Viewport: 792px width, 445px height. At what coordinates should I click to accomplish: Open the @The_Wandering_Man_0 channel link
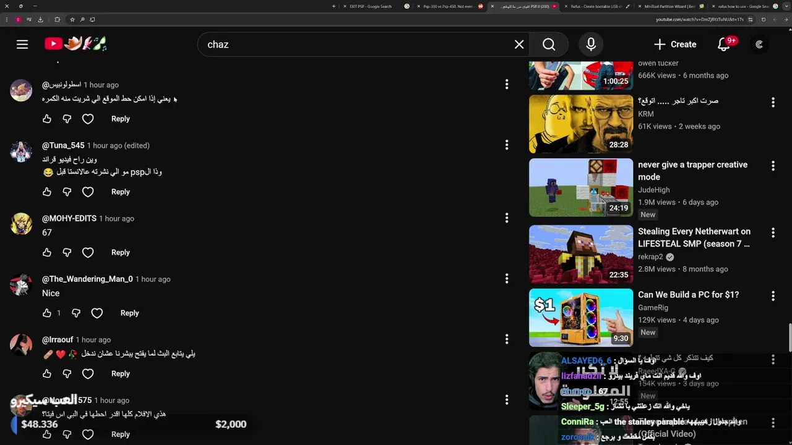87,279
